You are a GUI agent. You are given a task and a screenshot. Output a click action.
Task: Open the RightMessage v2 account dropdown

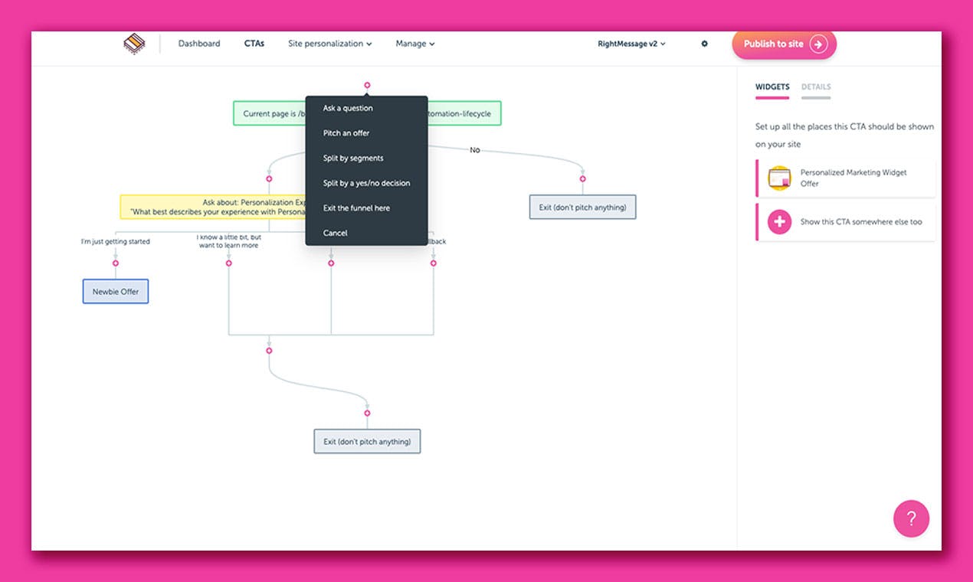tap(632, 44)
